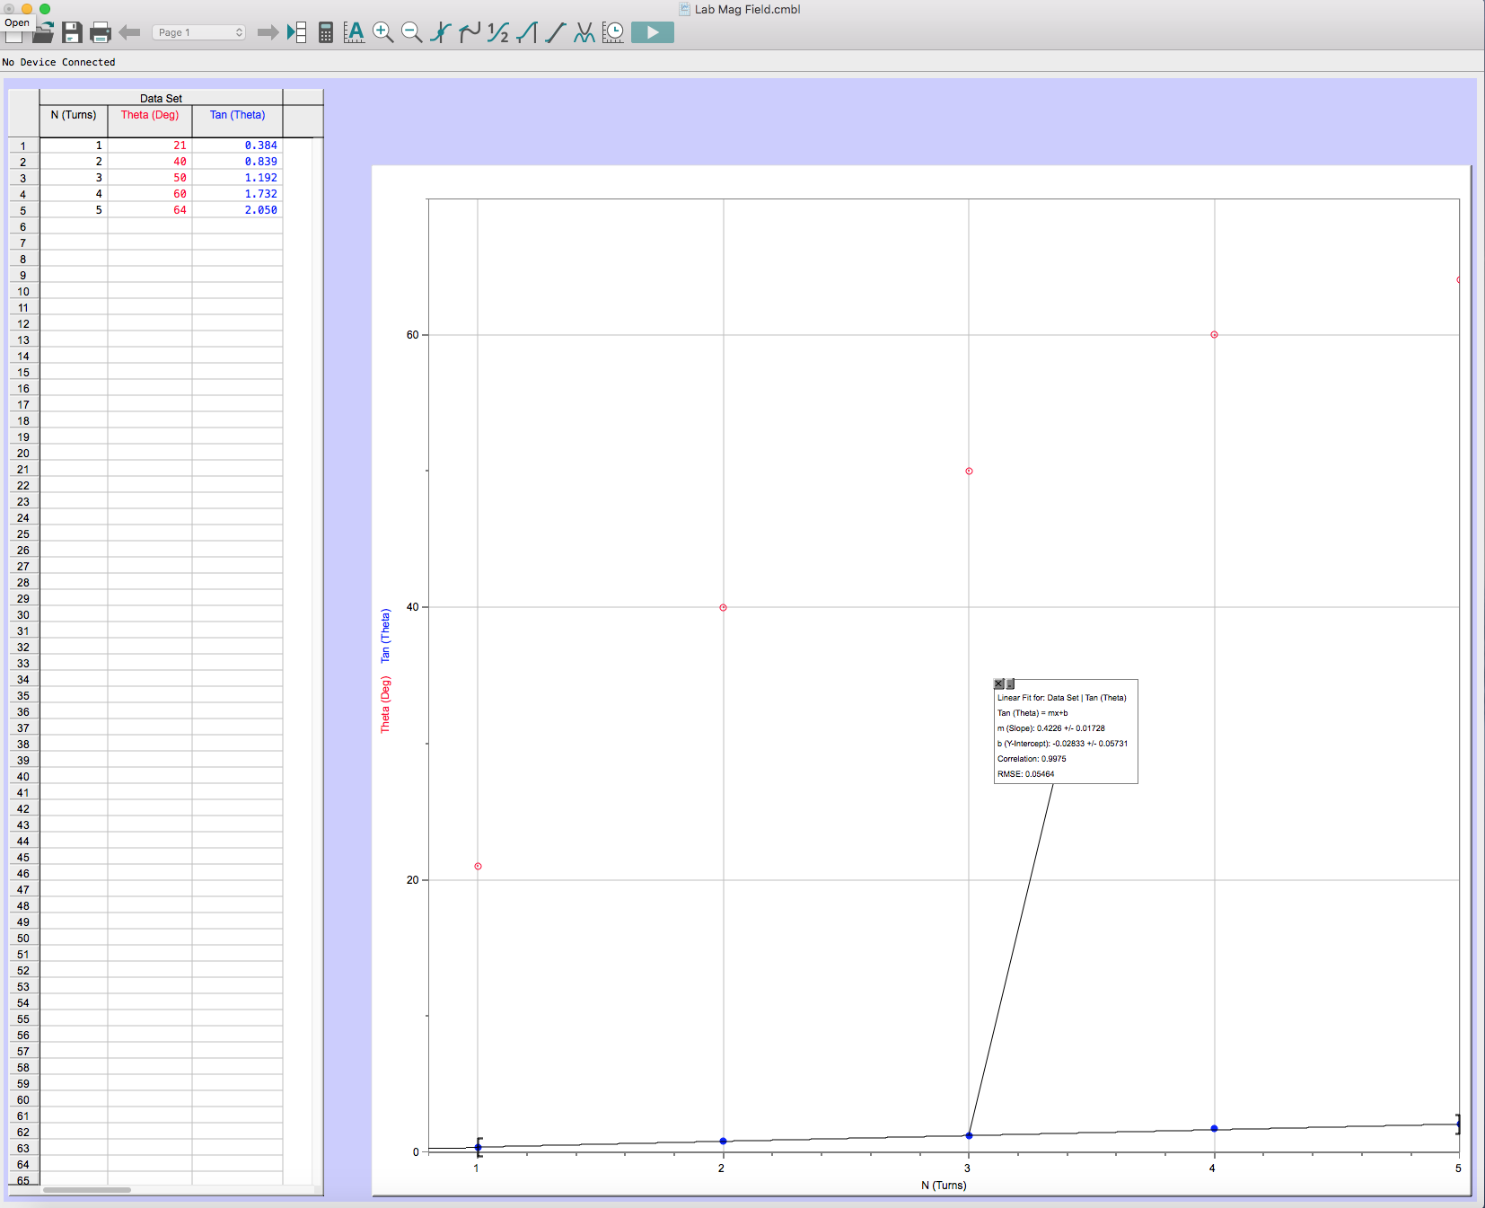
Task: Click the calculator icon in the toolbar
Action: [x=326, y=33]
